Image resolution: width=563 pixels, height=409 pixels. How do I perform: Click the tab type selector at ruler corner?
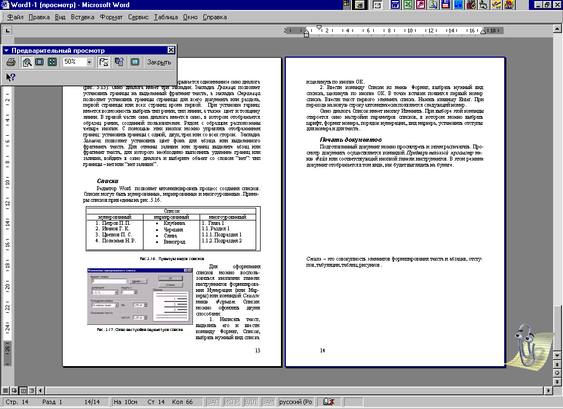pyautogui.click(x=8, y=31)
